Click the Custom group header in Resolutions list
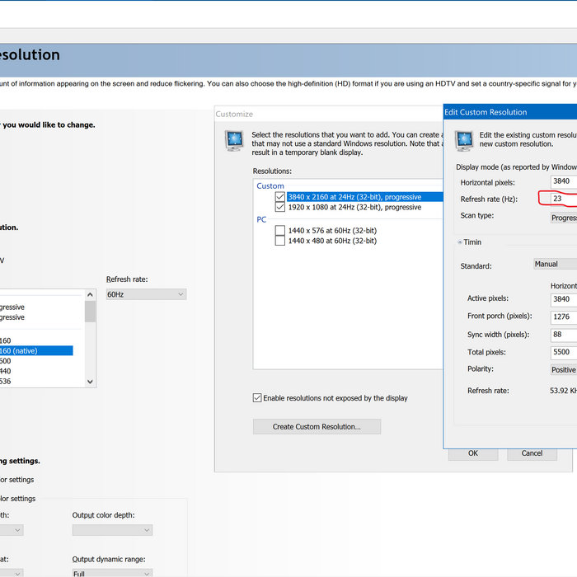577x577 pixels. click(270, 185)
